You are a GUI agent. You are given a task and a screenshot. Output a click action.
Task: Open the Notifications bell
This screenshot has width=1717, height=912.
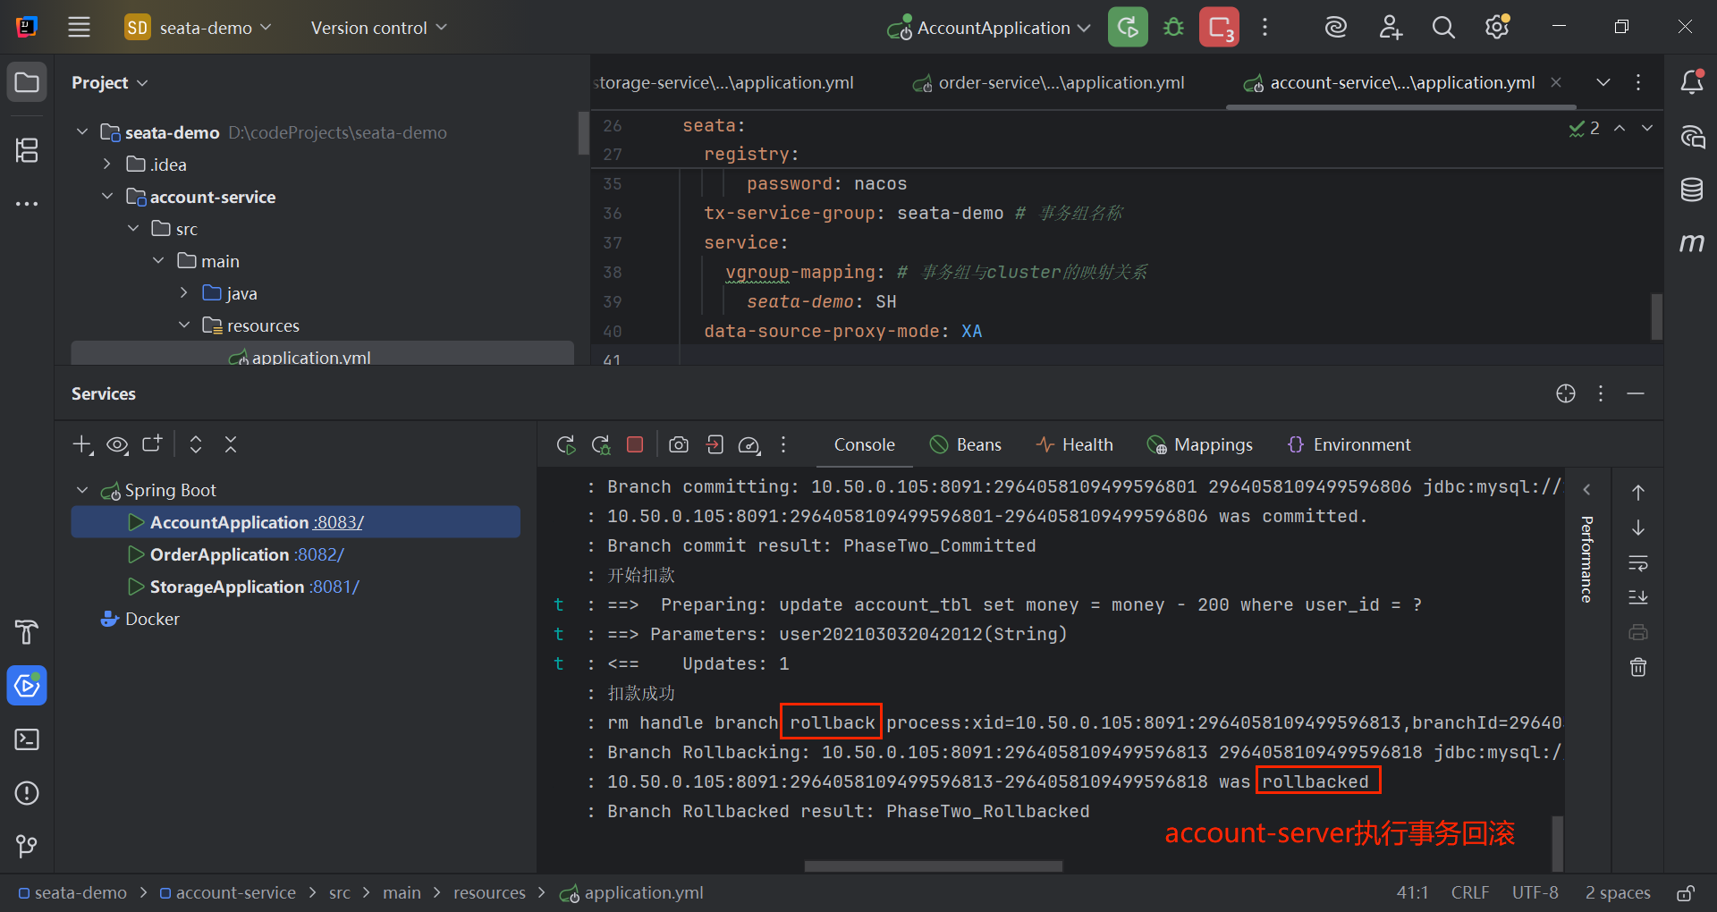tap(1692, 82)
